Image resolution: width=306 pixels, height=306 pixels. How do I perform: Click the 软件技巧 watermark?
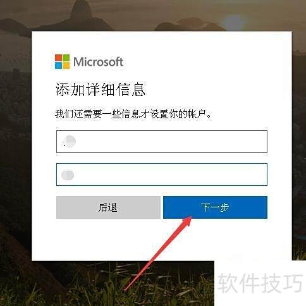click(260, 283)
